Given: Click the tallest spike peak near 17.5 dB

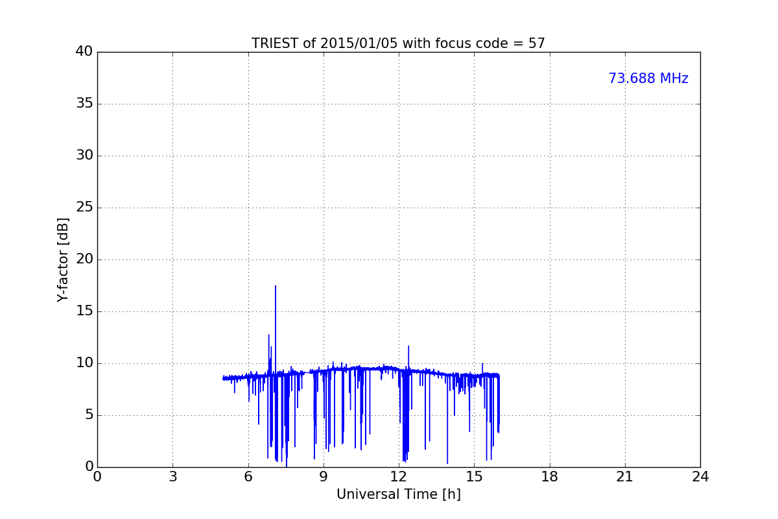Looking at the screenshot, I should [x=276, y=287].
